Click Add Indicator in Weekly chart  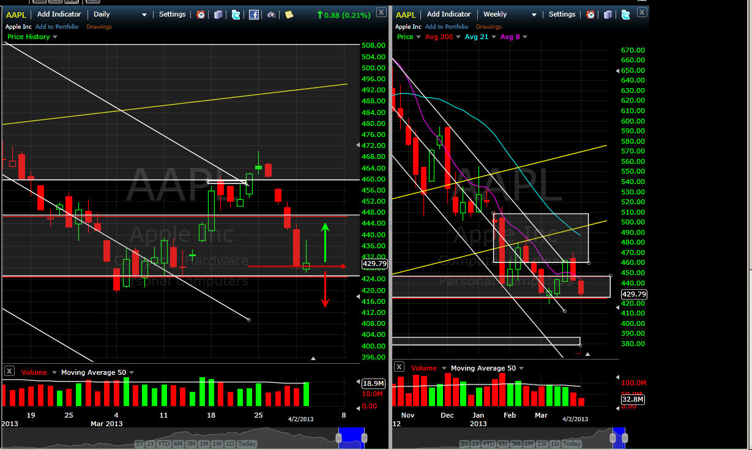[449, 14]
